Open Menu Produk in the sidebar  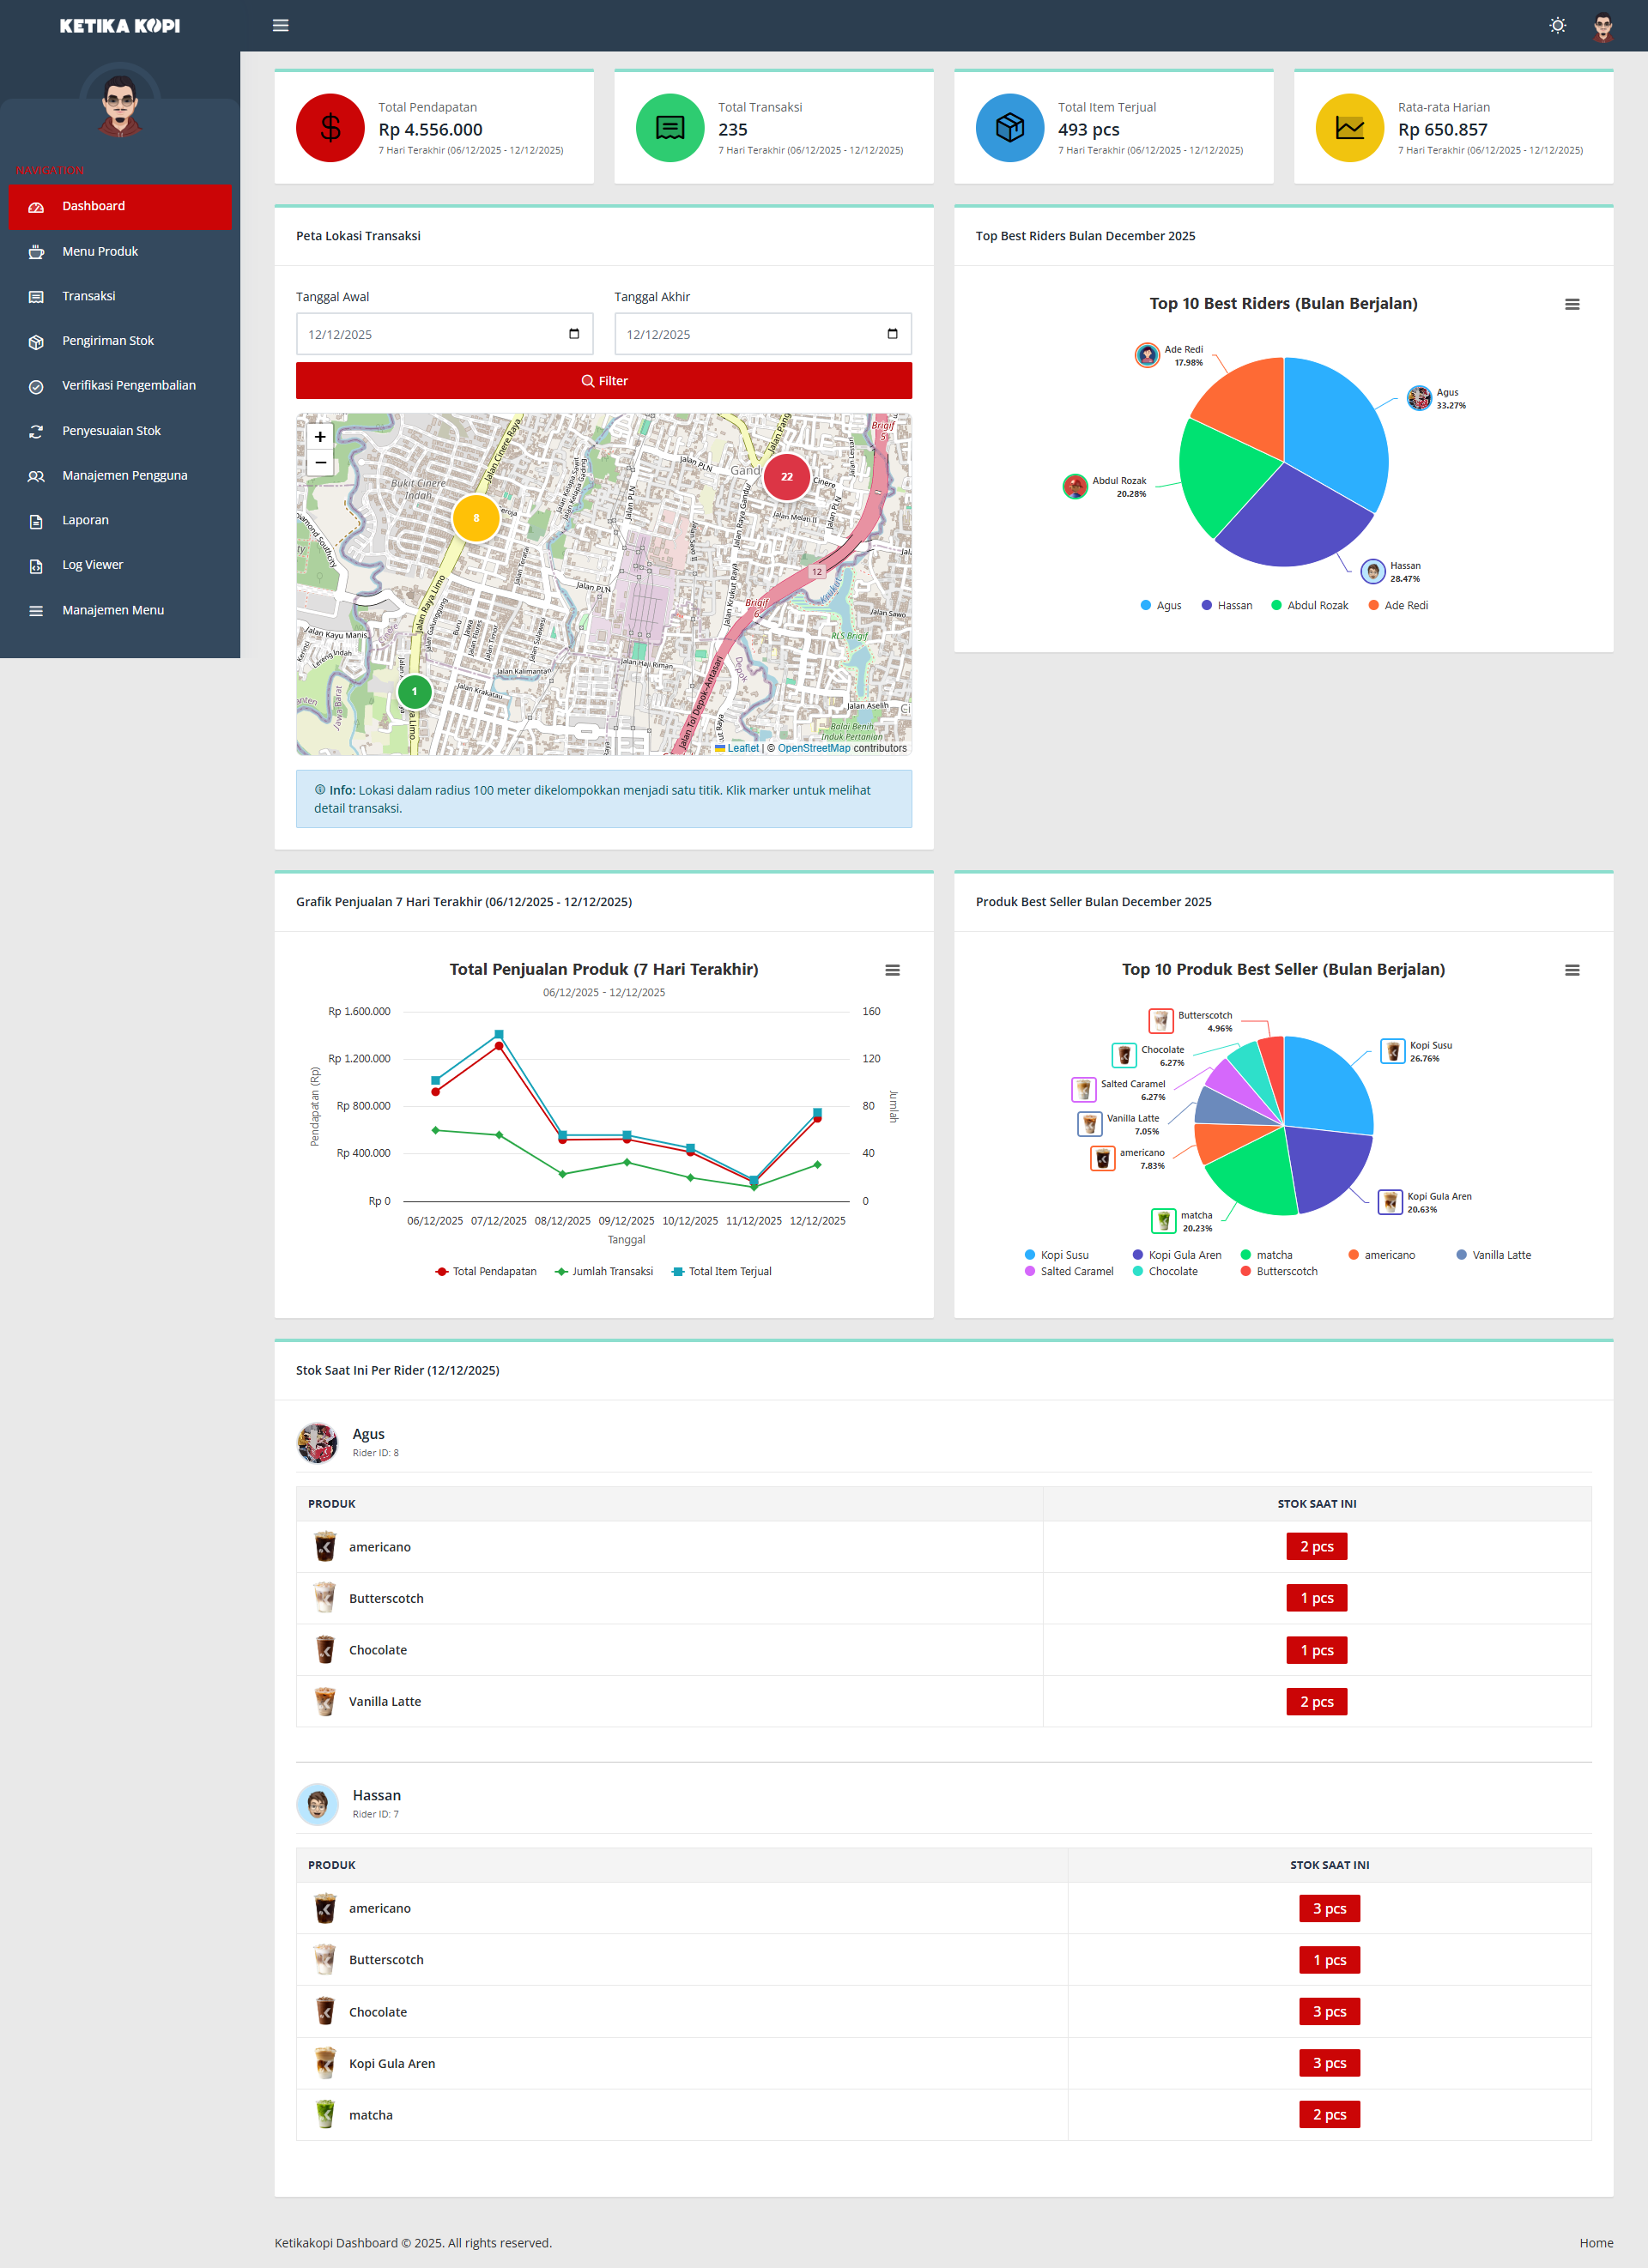point(100,251)
